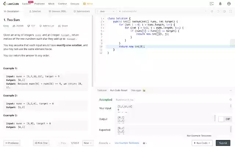This screenshot has width=235, height=147.
Task: Click Use Example Testcases link
Action: pyautogui.click(x=127, y=143)
